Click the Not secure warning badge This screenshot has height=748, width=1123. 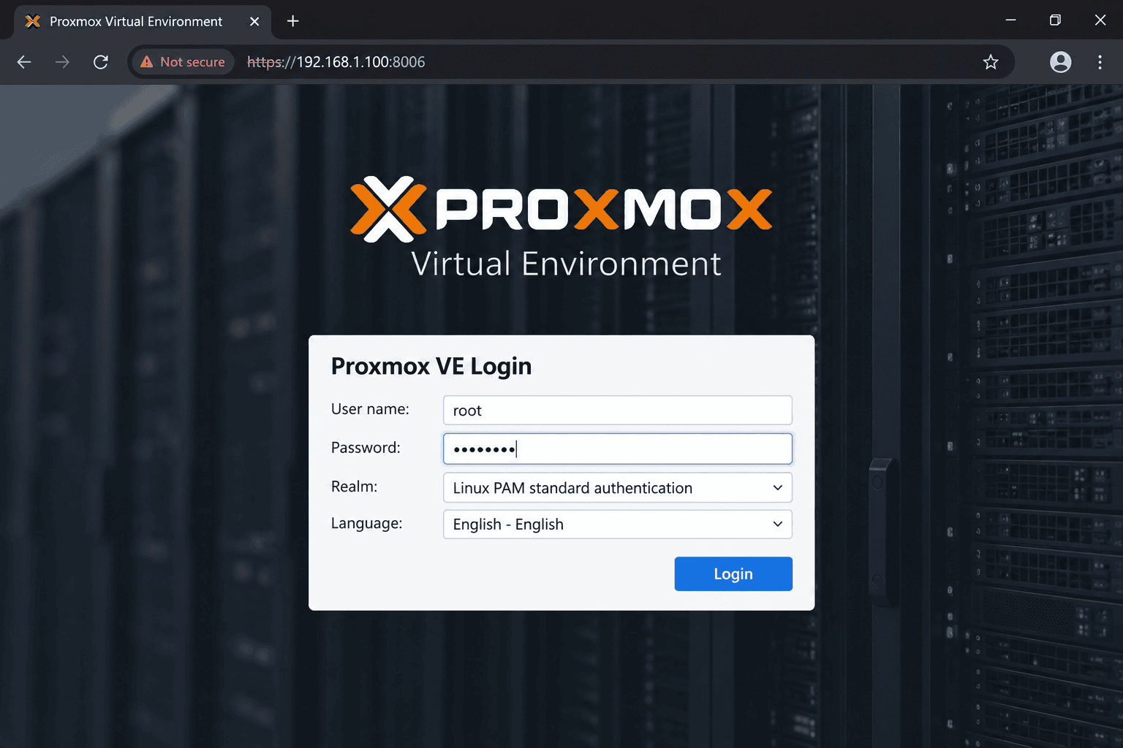(x=184, y=62)
